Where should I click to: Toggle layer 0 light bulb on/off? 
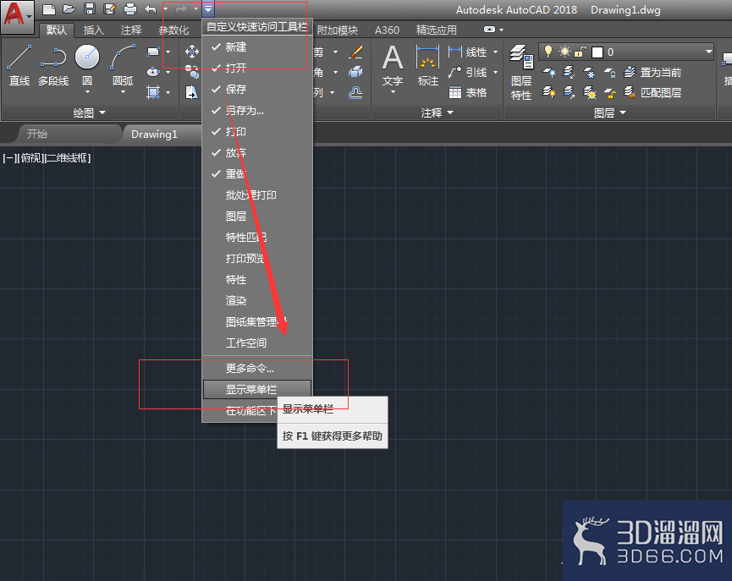click(548, 52)
